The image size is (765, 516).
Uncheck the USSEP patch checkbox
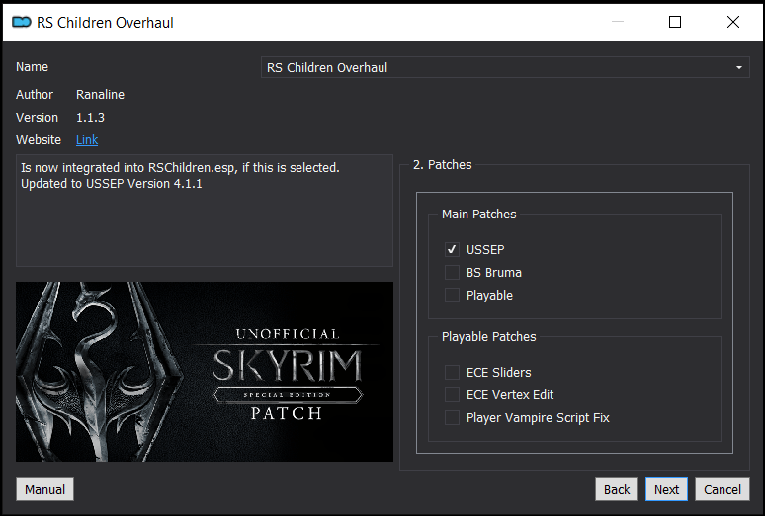coord(452,249)
